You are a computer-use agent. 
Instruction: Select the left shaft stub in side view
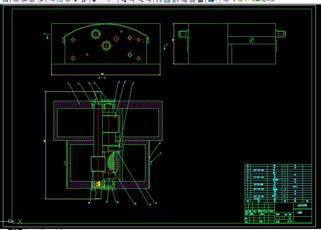183,34
